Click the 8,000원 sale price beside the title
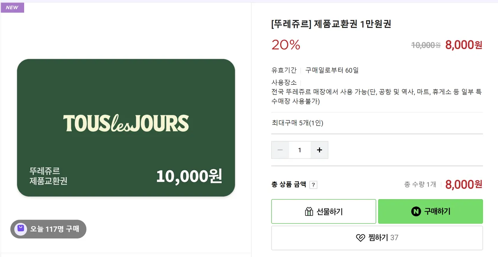 [463, 45]
